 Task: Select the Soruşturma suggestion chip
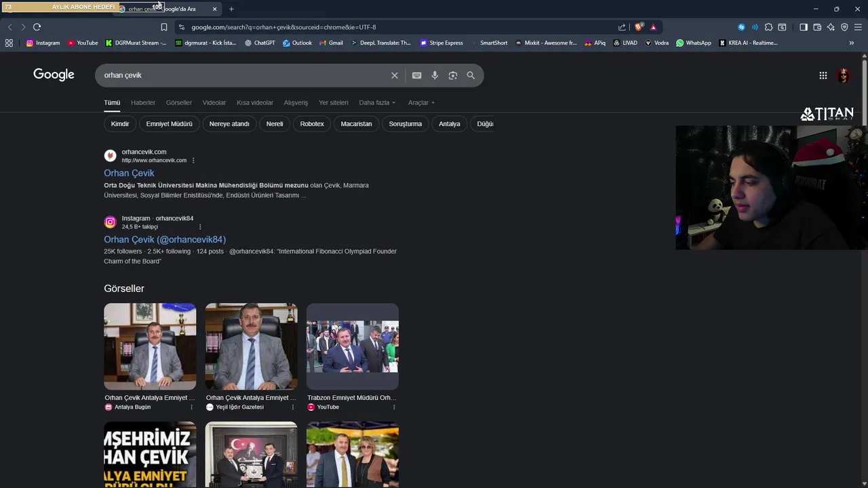406,124
